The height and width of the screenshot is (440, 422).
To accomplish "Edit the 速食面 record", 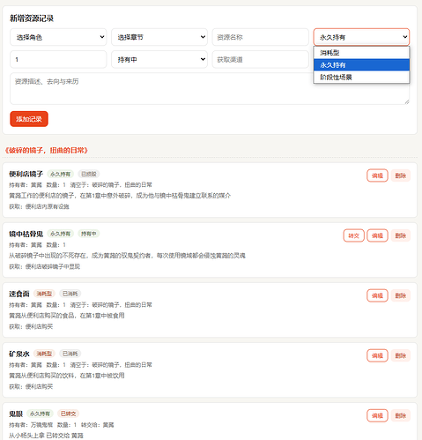I will [x=377, y=295].
